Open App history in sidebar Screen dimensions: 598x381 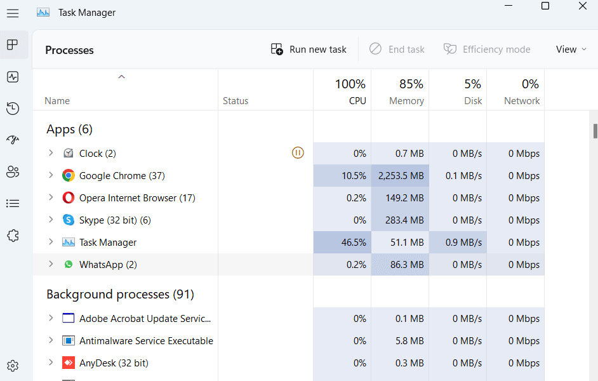13,109
